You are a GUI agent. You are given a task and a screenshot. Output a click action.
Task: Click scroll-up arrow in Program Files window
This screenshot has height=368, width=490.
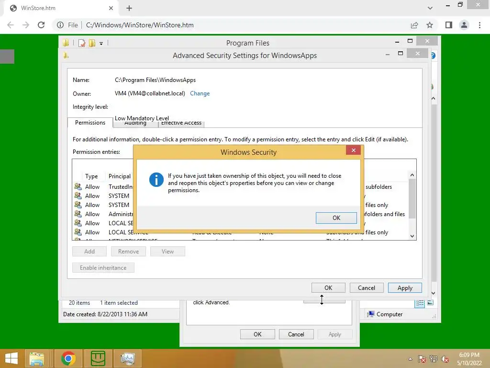click(x=434, y=98)
